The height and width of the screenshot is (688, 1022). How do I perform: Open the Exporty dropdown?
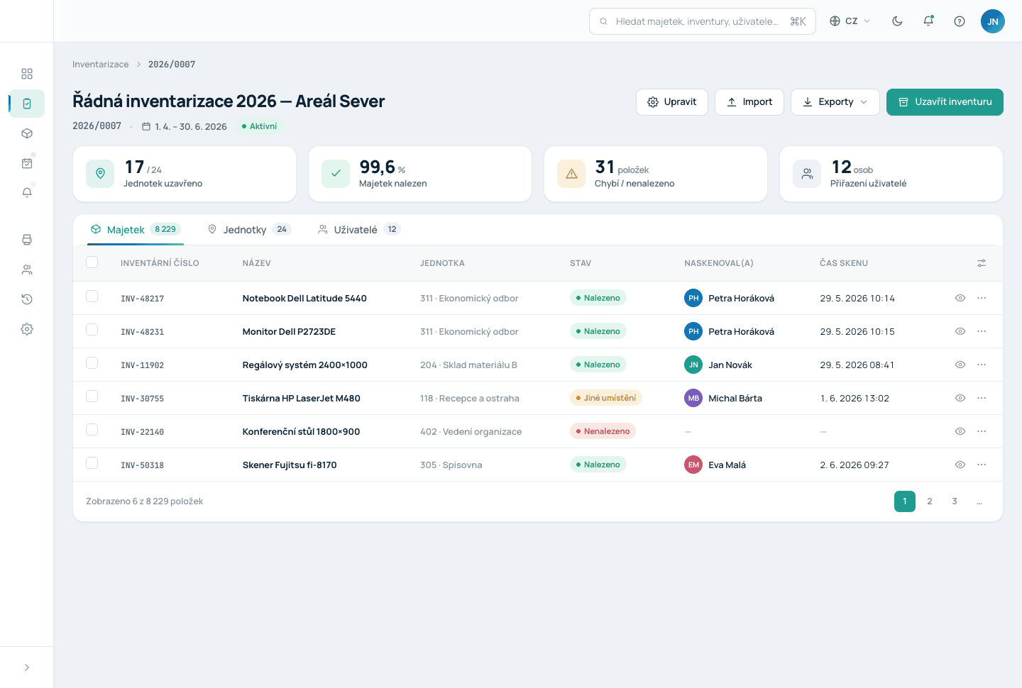point(835,102)
